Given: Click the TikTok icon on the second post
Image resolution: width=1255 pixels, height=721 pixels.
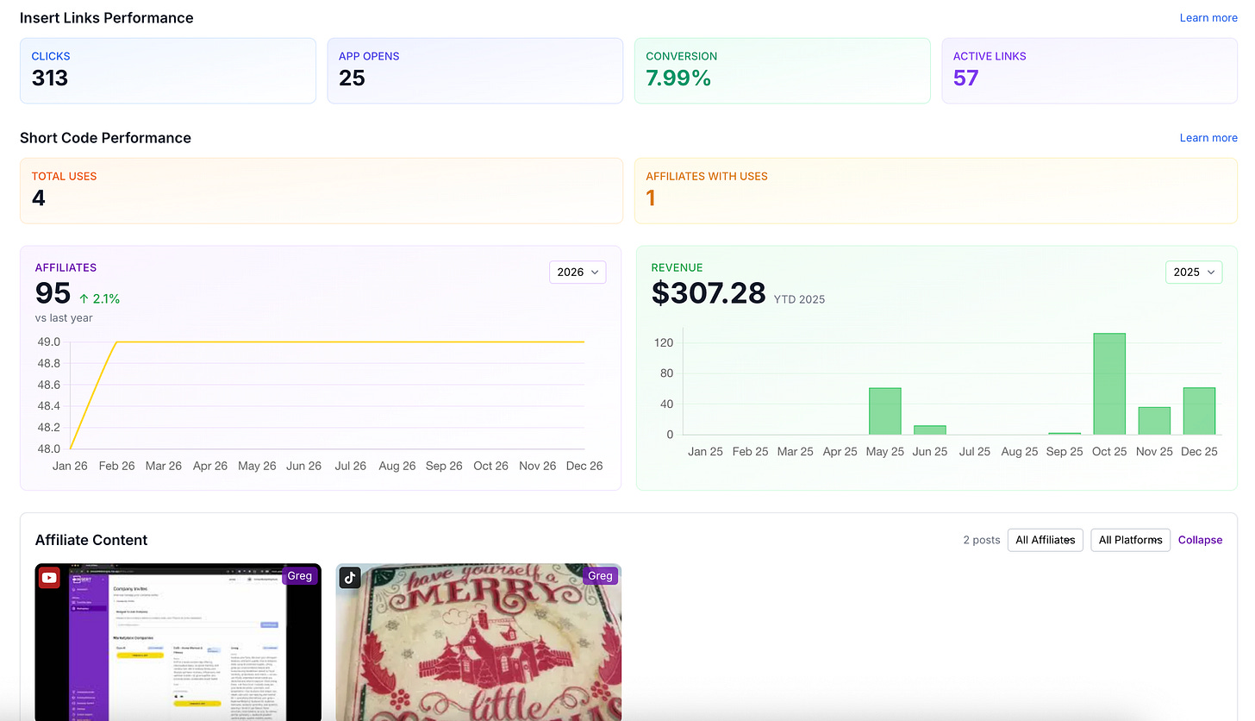Looking at the screenshot, I should click(349, 576).
